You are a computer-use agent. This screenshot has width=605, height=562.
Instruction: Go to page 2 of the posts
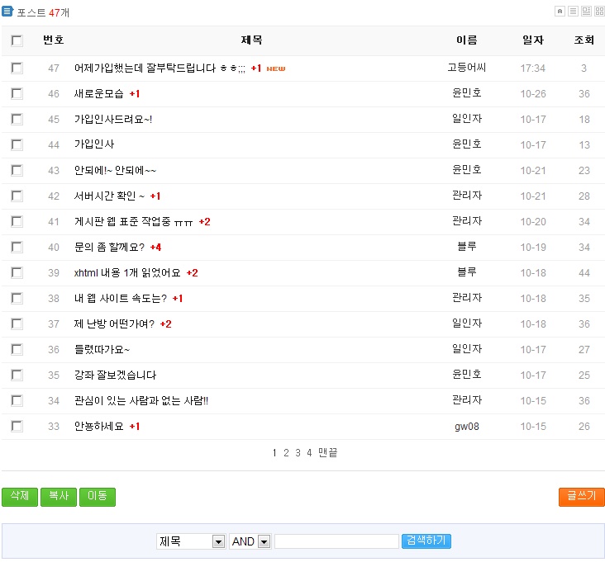point(286,453)
